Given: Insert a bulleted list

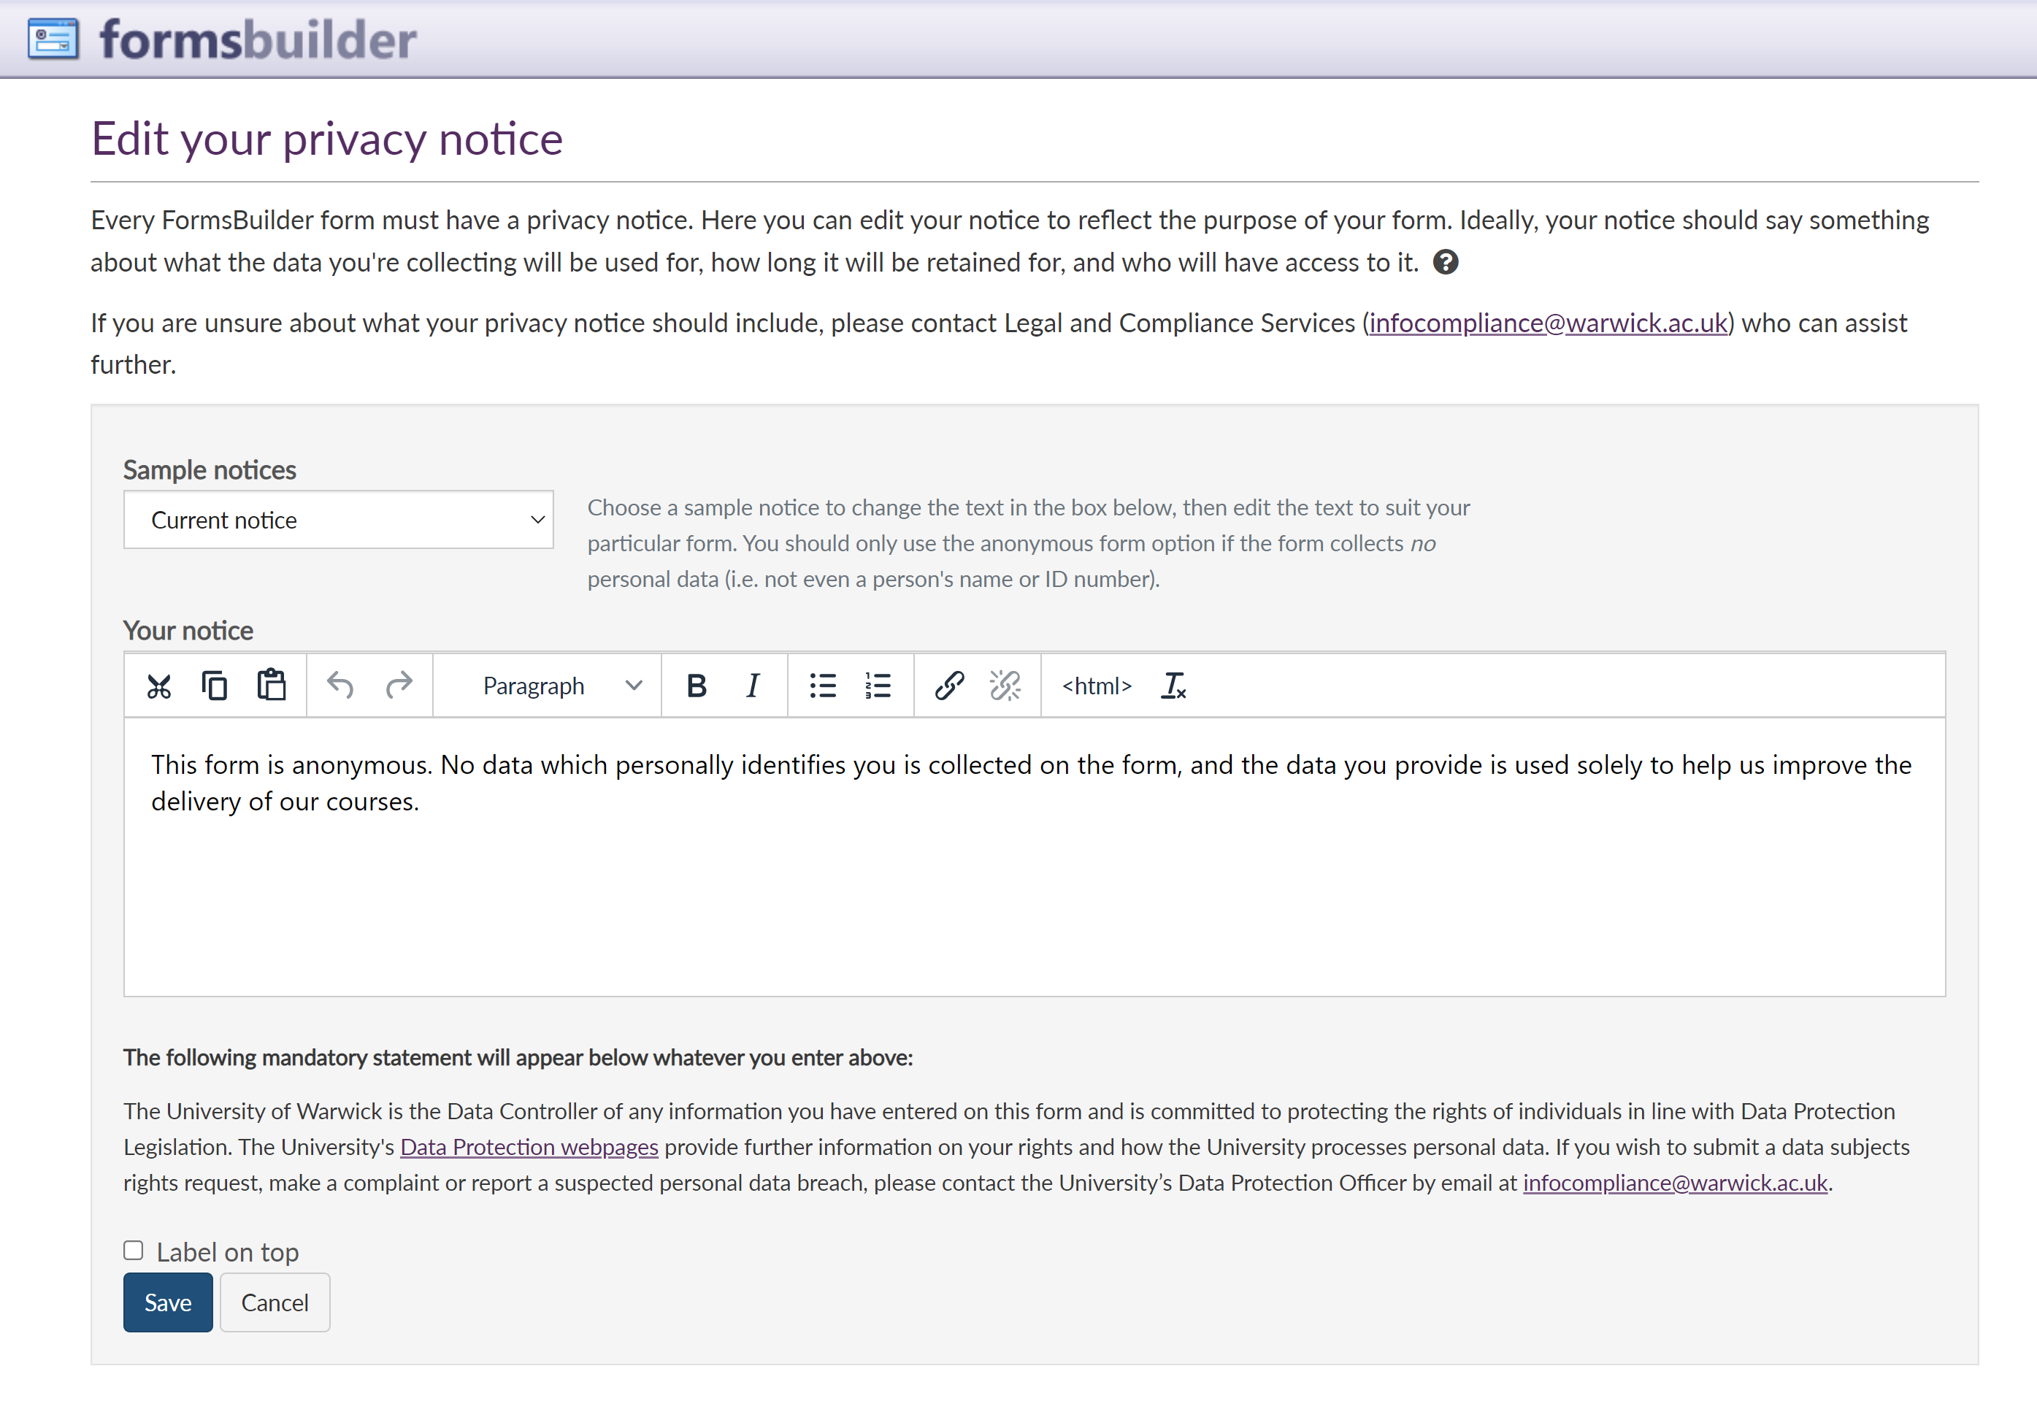Looking at the screenshot, I should click(x=822, y=686).
